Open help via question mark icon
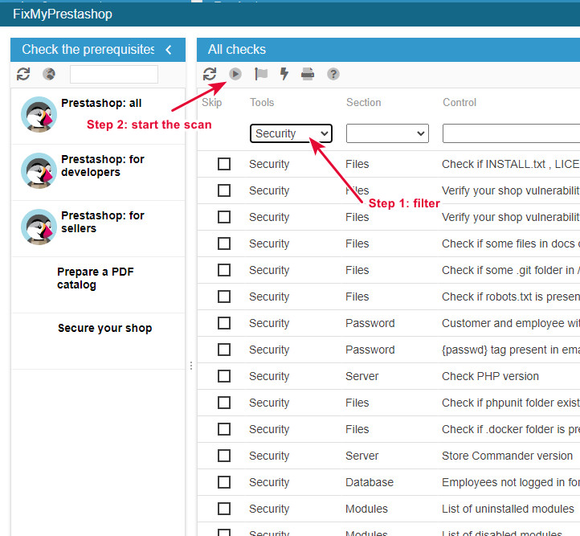The width and height of the screenshot is (580, 536). point(333,74)
